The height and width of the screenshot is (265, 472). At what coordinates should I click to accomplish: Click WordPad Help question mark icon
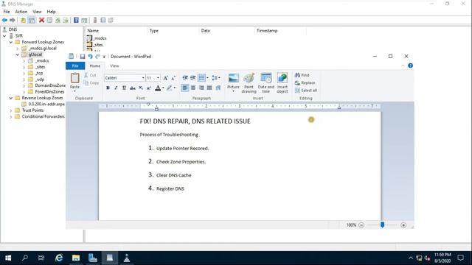tap(410, 66)
